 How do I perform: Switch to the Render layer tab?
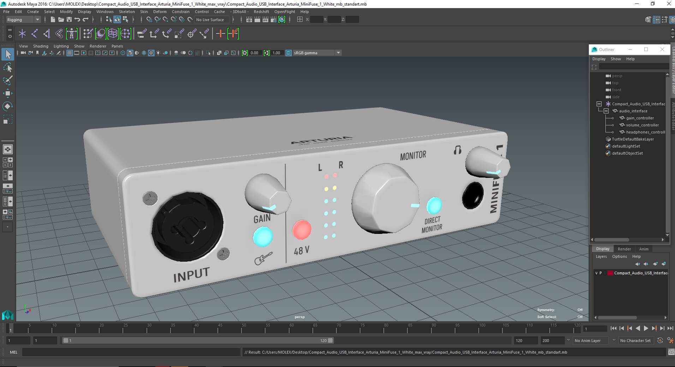[624, 249]
